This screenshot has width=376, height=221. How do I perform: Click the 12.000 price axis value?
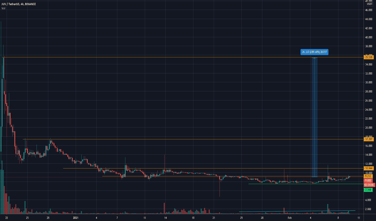pyautogui.click(x=369, y=164)
